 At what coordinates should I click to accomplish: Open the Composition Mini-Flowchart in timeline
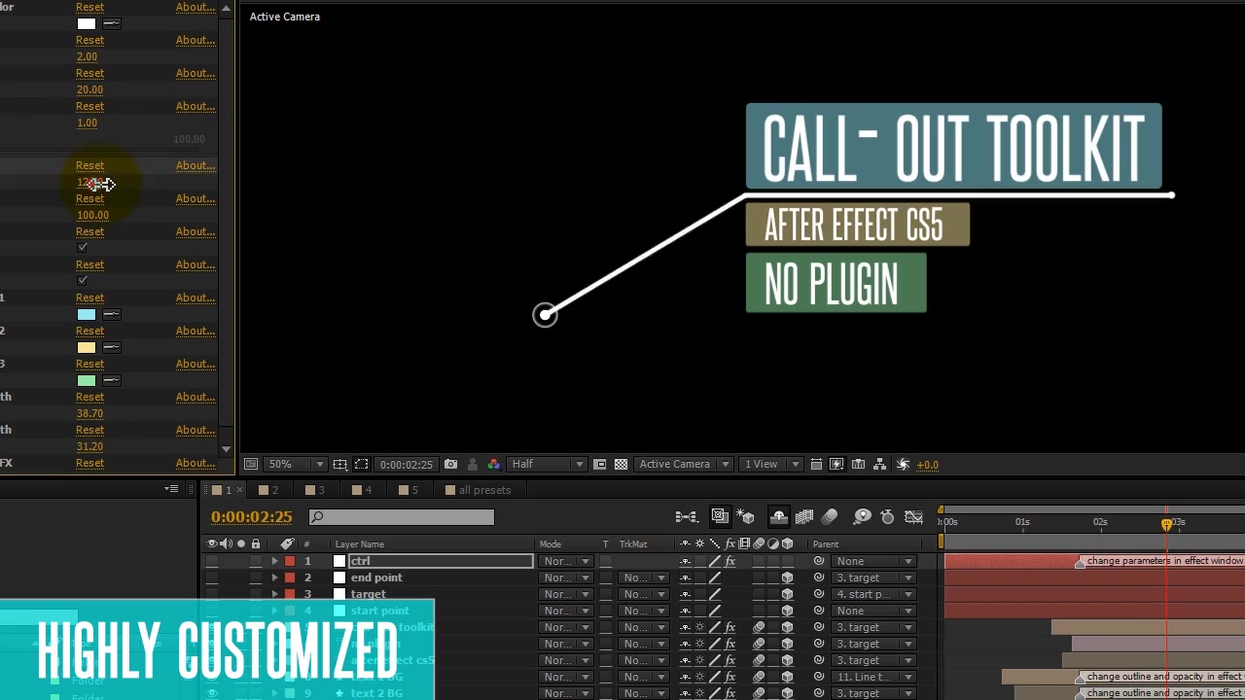click(687, 517)
